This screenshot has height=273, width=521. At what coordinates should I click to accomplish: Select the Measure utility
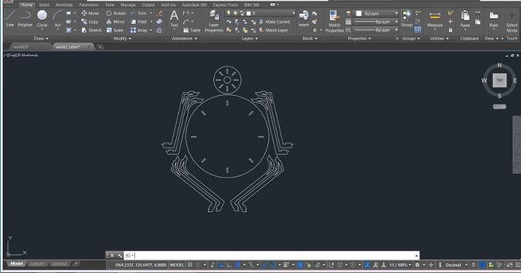click(435, 19)
